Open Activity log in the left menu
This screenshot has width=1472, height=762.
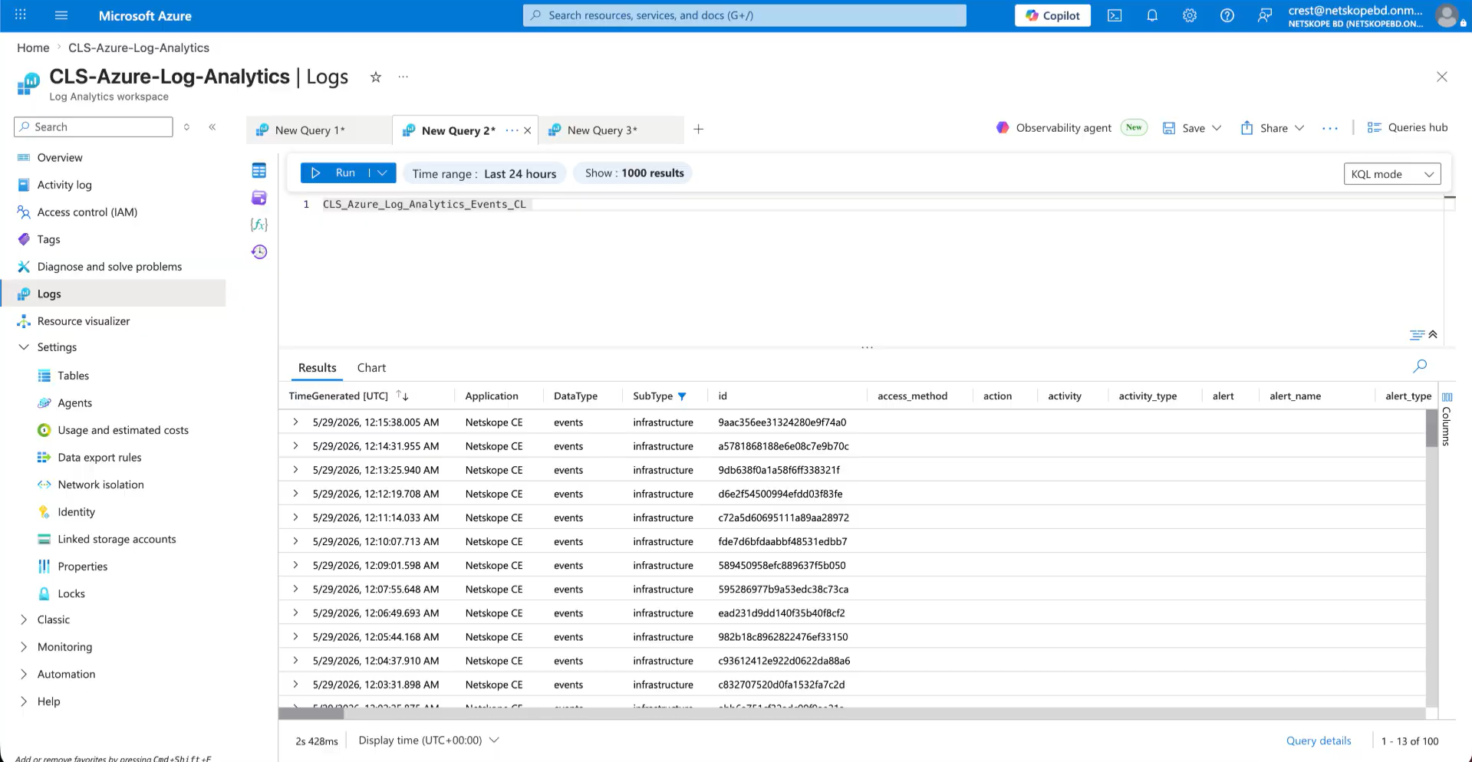click(x=64, y=185)
